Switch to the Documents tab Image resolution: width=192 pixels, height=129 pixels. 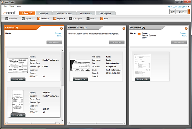pos(86,13)
